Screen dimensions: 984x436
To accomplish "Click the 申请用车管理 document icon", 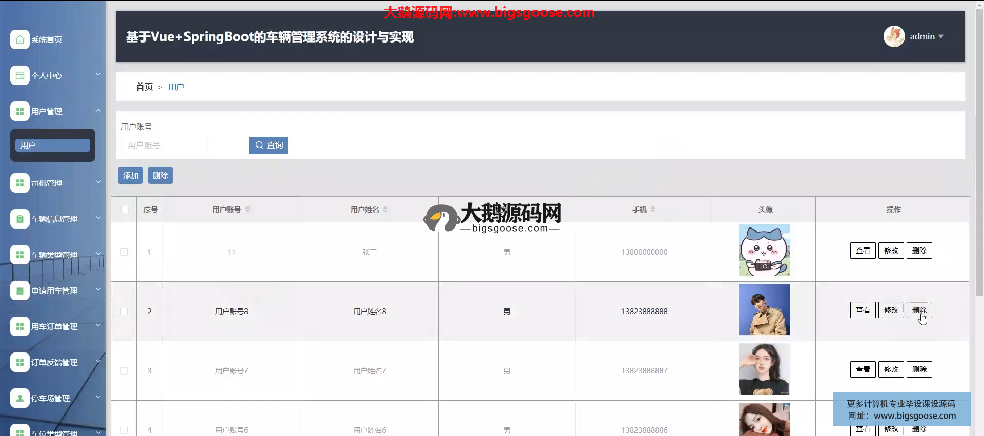I will tap(19, 290).
